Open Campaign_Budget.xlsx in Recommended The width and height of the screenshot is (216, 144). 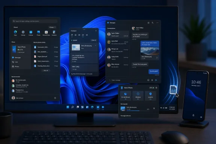click(x=20, y=86)
